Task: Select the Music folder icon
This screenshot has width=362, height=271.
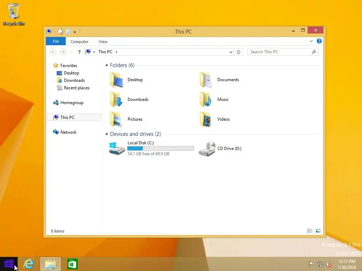Action: [206, 99]
